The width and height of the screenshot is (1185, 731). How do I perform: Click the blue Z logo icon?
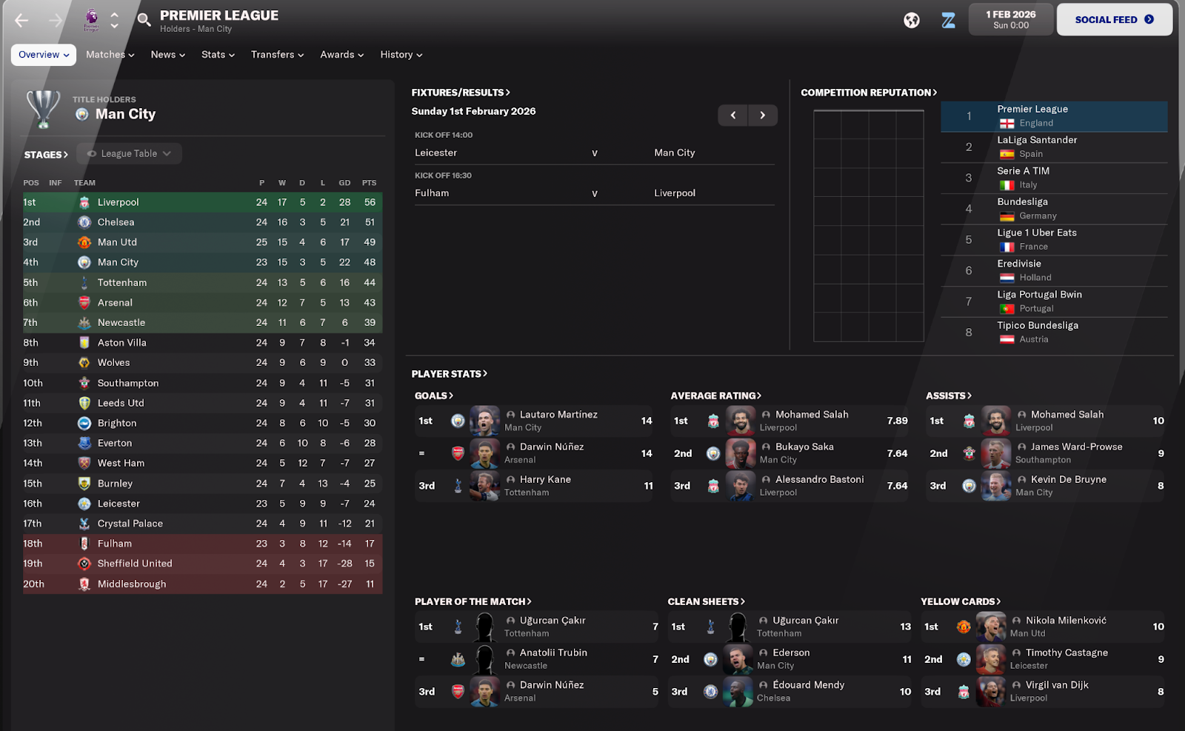point(948,20)
